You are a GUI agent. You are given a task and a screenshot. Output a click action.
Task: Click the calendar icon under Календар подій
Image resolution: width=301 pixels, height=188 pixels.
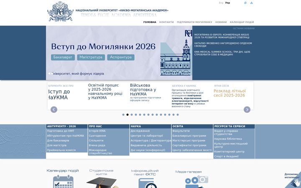pos(63,181)
